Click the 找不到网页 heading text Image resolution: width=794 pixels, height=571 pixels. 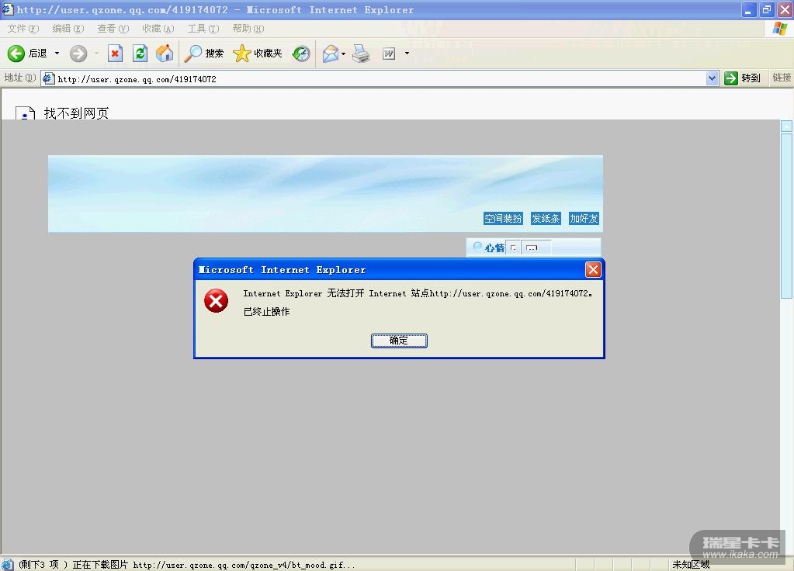tap(77, 113)
